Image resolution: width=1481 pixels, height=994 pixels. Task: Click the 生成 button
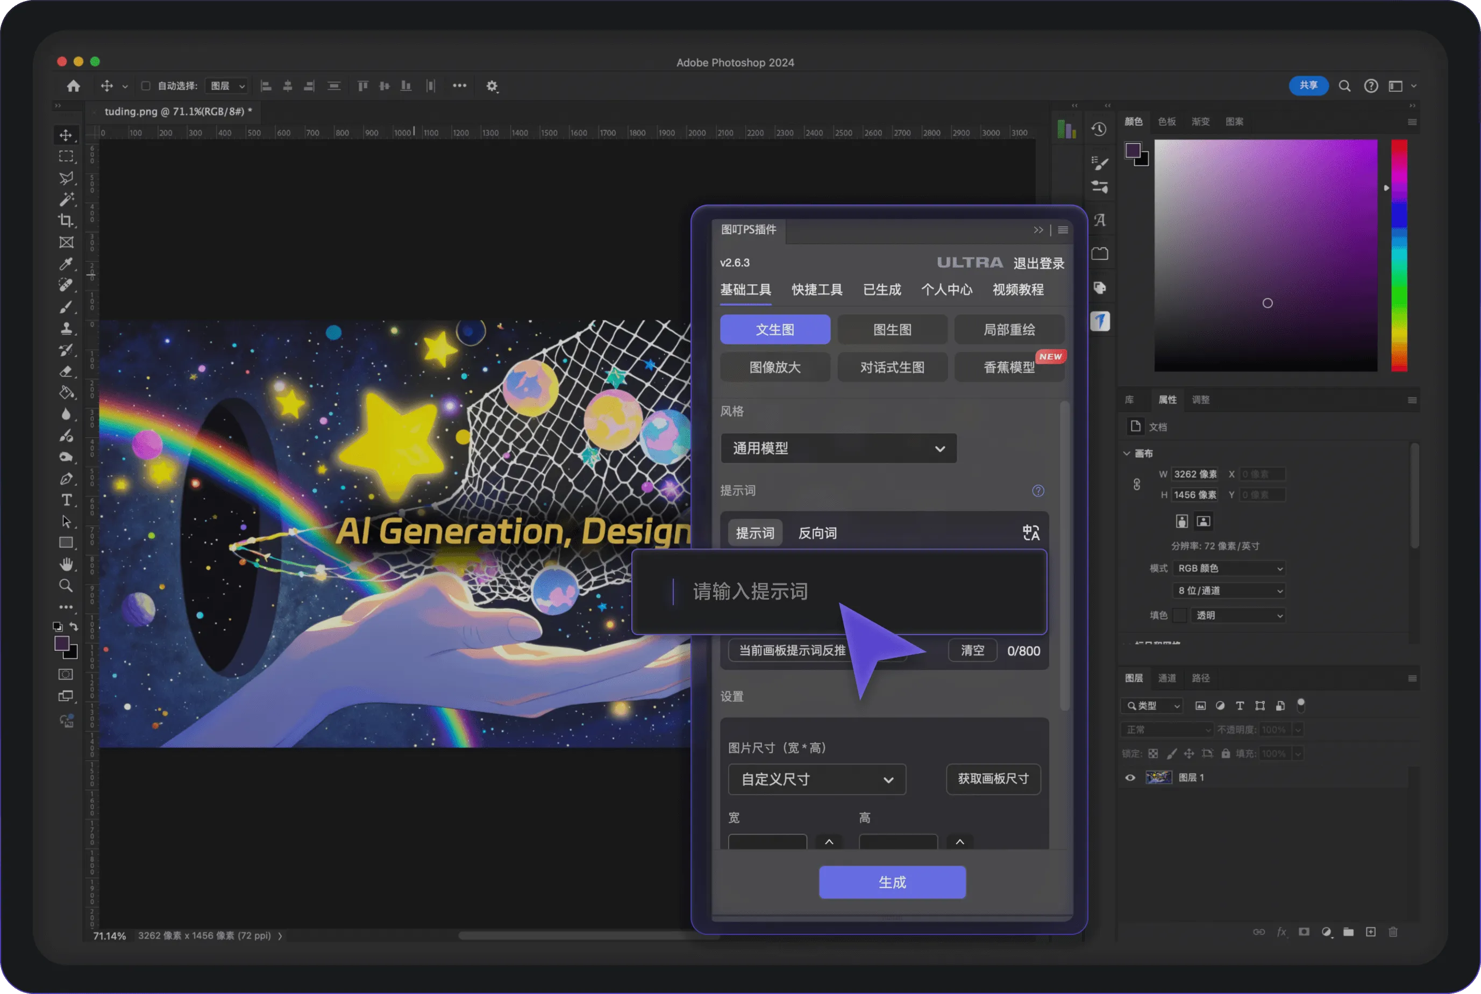click(x=892, y=882)
